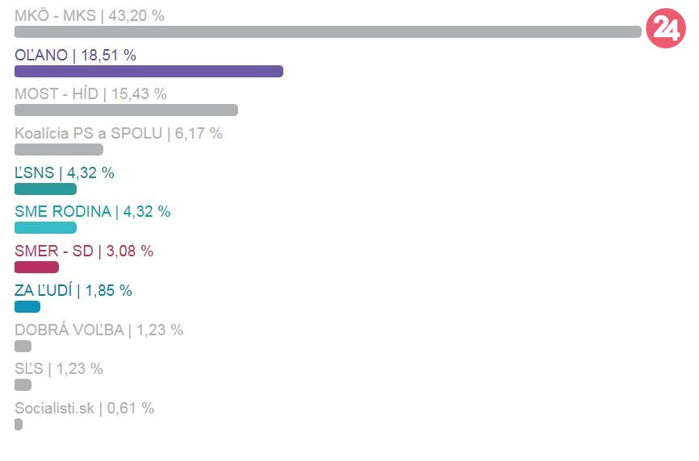This screenshot has width=699, height=461.
Task: Click the SME RODINA 4,32 % label
Action: (92, 212)
